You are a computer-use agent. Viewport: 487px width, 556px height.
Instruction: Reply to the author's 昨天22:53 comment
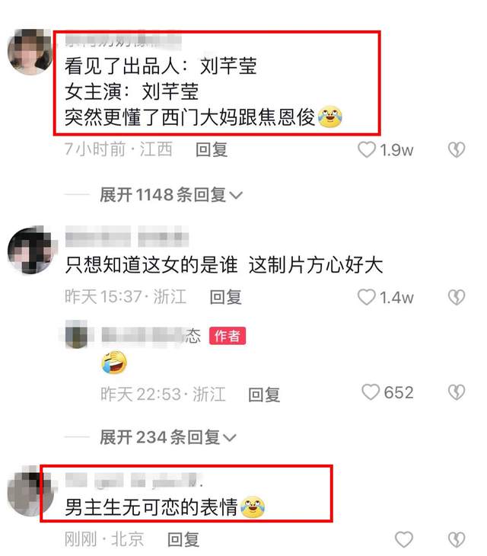264,395
